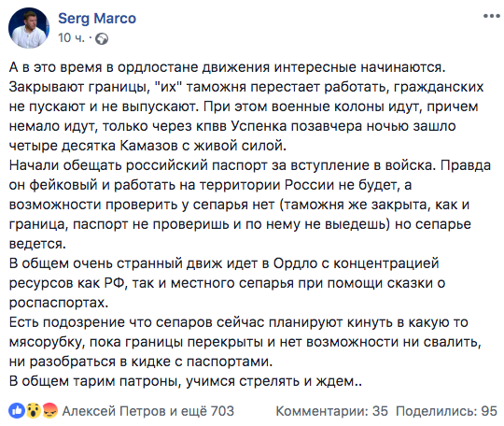Click the opening line 'А в это время в ордлостане'
Screen dimensions: 504x426
[227, 67]
